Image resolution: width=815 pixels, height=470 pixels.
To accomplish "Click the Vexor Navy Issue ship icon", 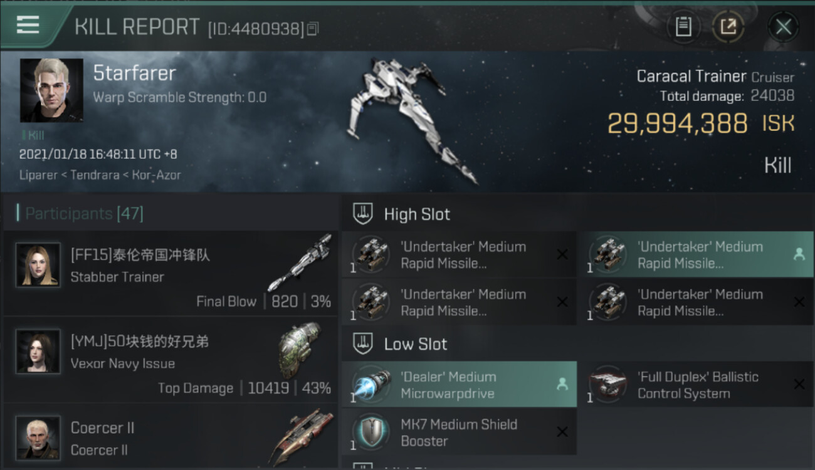I will 299,351.
